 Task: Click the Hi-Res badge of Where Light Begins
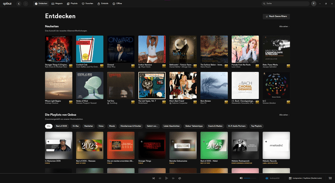tap(71, 102)
